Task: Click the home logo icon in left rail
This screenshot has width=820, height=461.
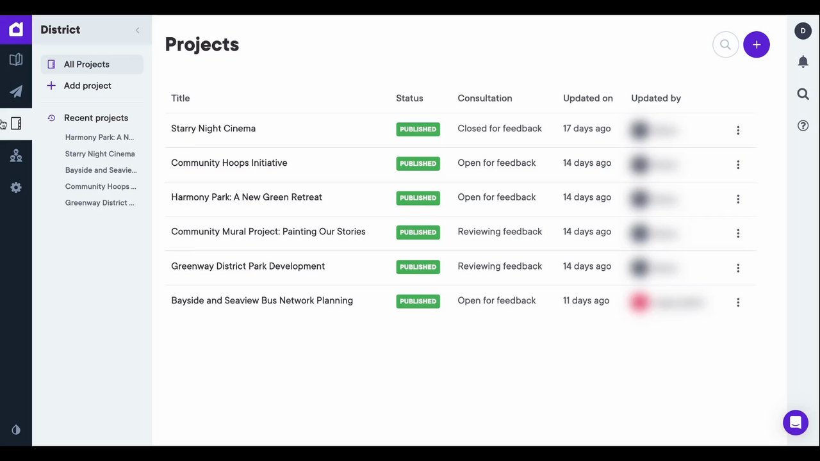Action: coord(16,29)
